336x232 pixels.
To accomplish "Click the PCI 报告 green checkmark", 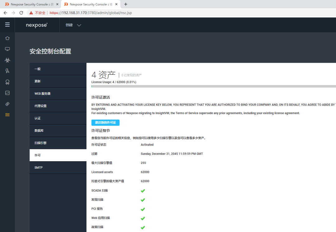I will click(143, 209).
